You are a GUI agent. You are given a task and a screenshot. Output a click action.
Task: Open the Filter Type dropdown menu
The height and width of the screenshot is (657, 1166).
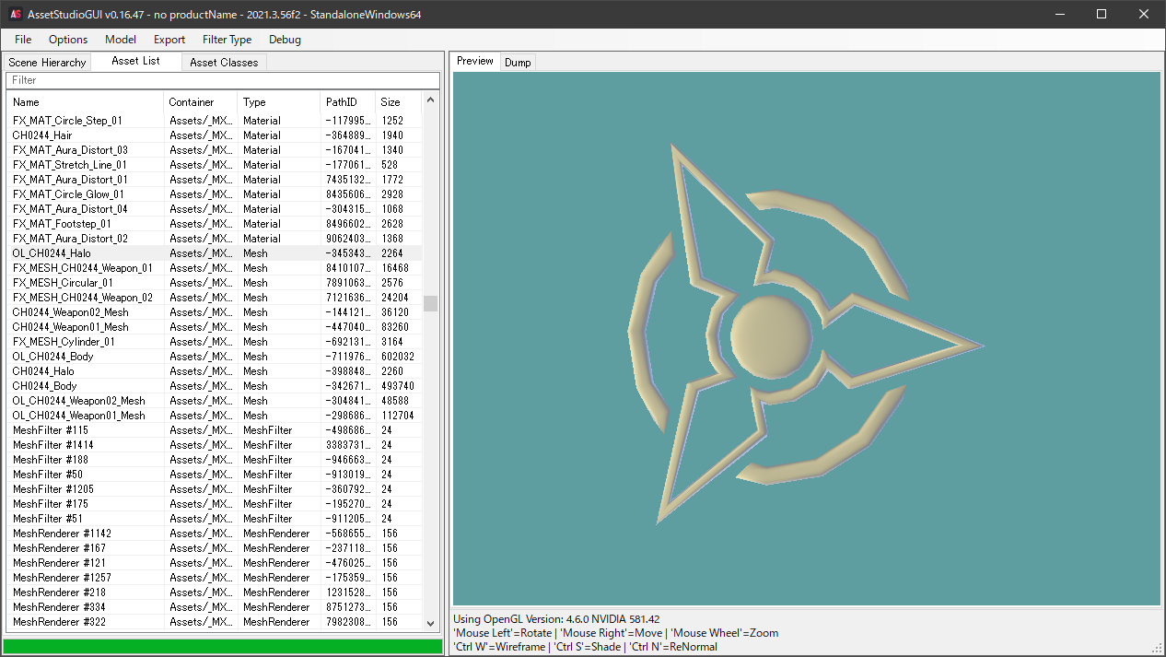(227, 40)
